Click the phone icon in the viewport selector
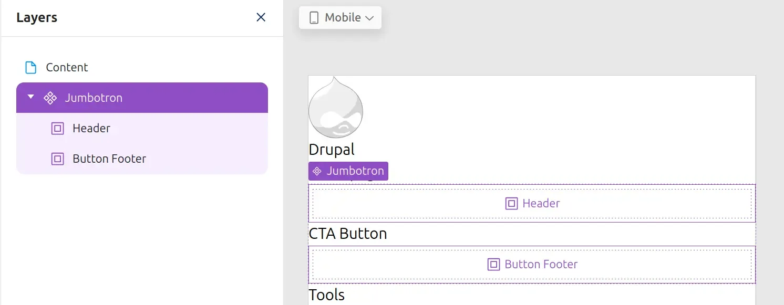This screenshot has width=784, height=305. (x=314, y=17)
